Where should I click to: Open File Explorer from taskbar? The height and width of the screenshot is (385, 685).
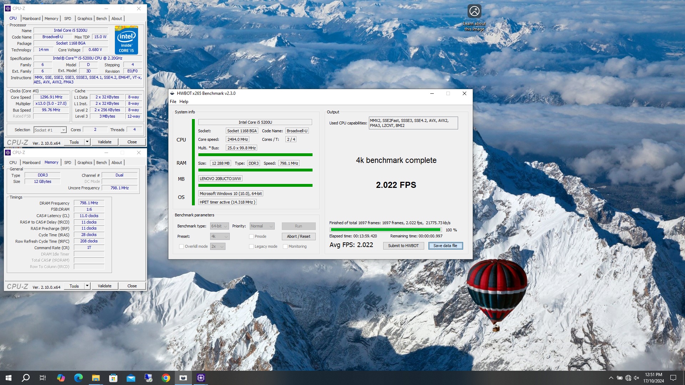tap(96, 378)
